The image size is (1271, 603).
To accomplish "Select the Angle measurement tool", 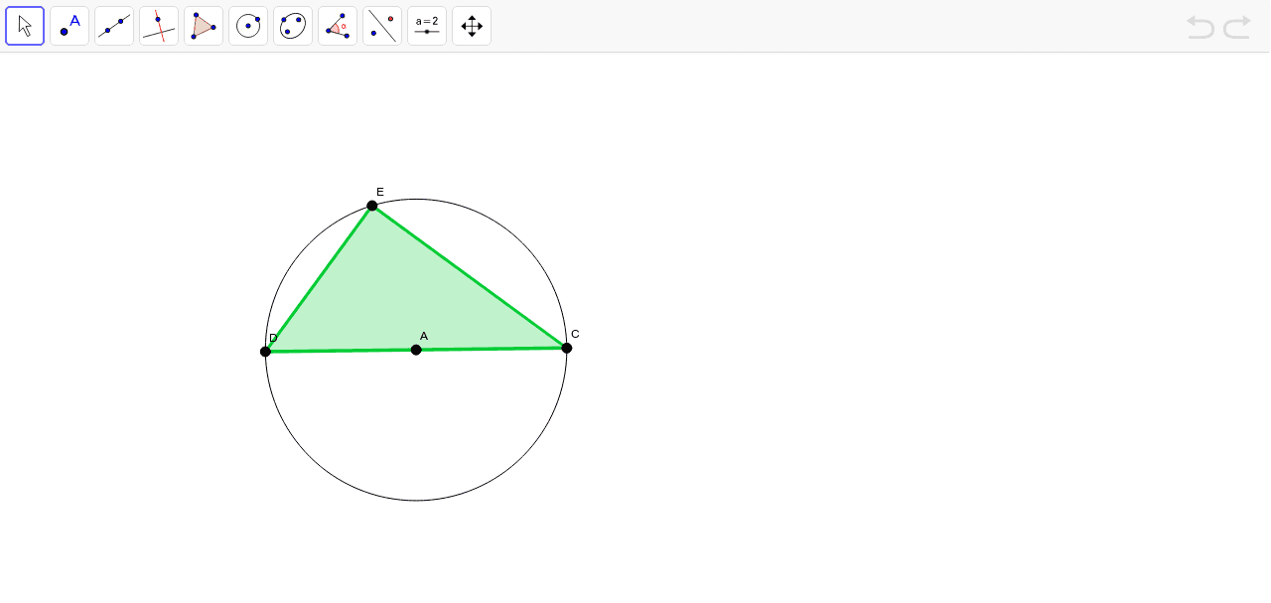I will [338, 26].
